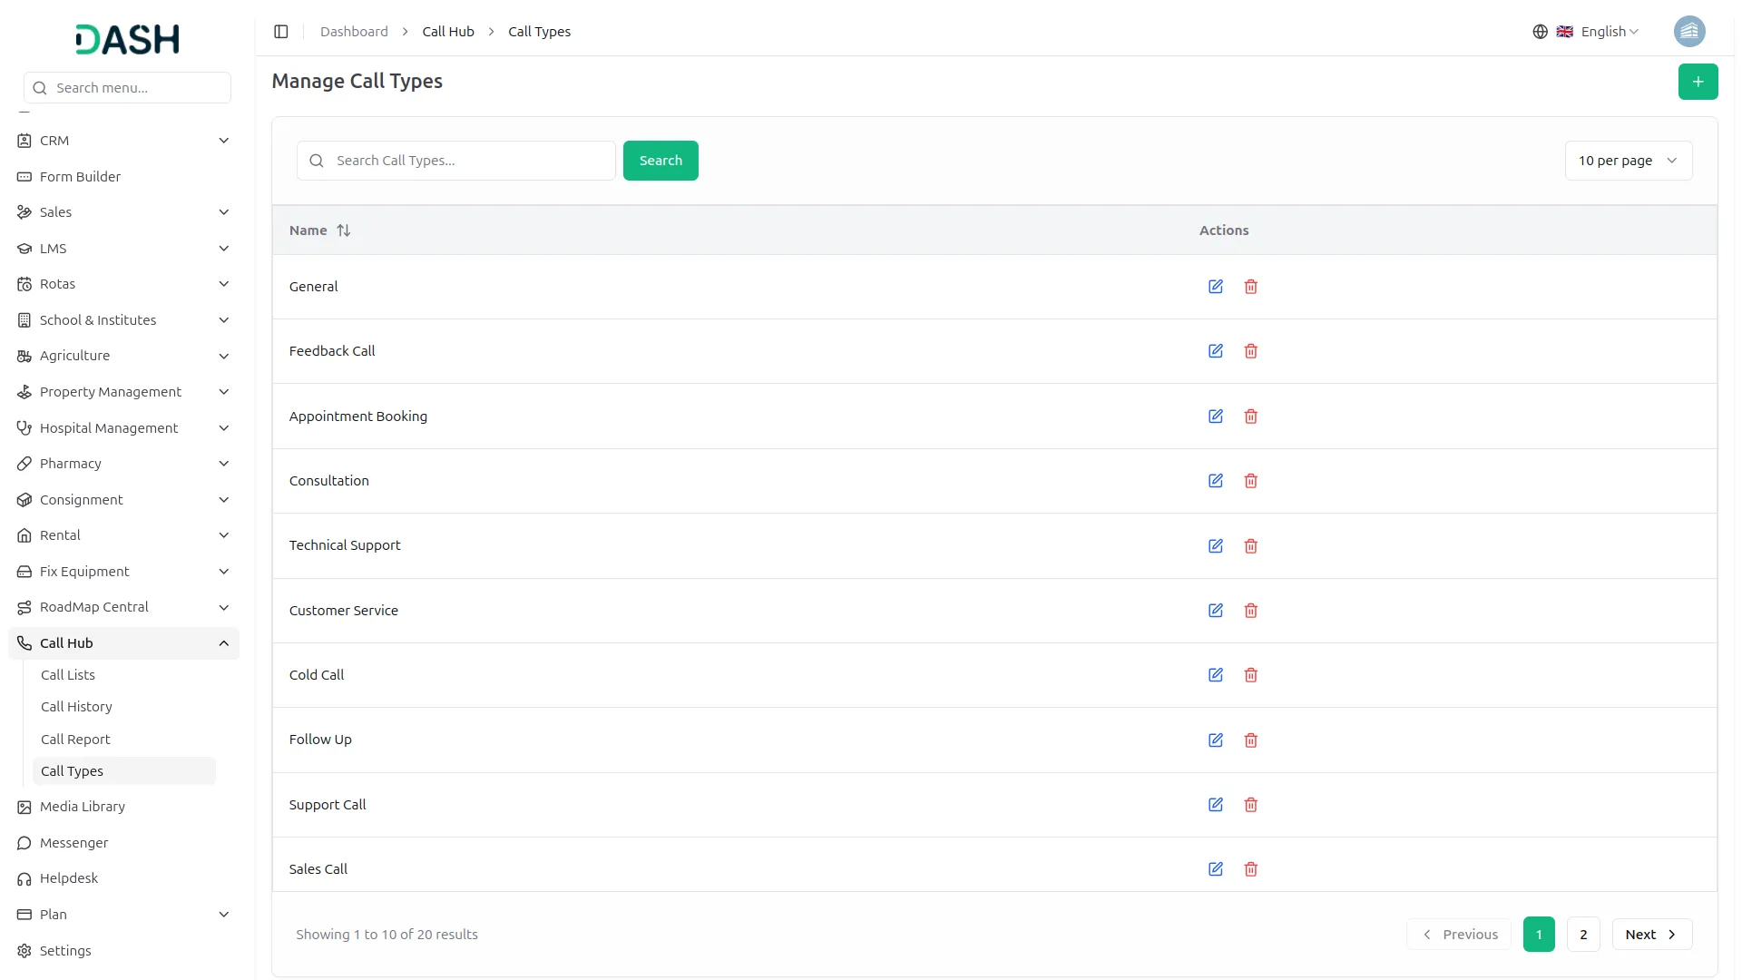The image size is (1742, 980).
Task: Edit the Consultation call type
Action: 1216,481
